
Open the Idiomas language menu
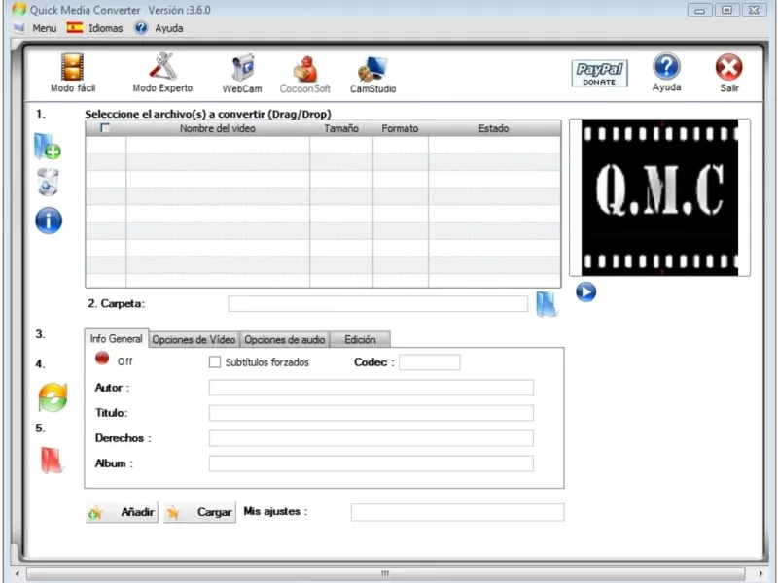(106, 28)
